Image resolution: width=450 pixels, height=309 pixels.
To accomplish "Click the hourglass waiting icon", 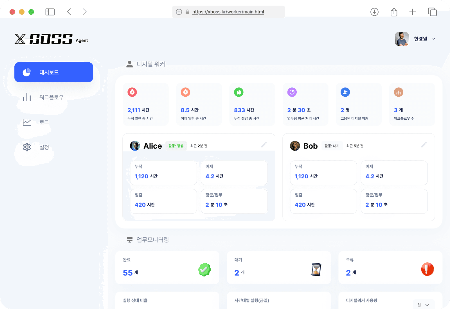I will click(x=316, y=269).
